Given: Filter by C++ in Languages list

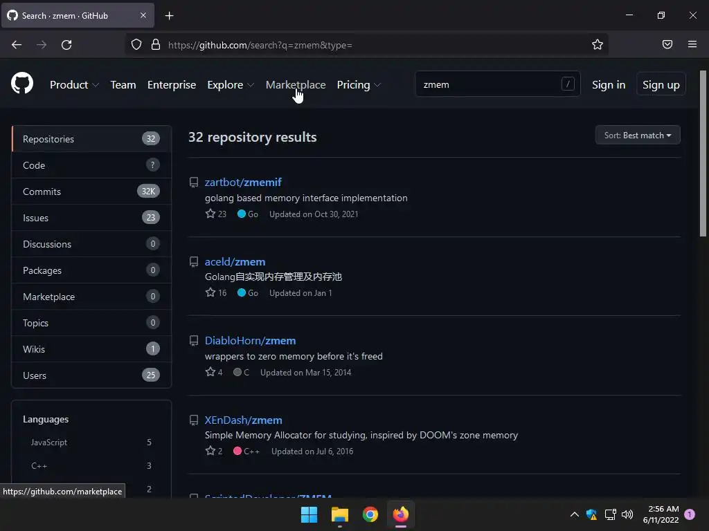Looking at the screenshot, I should [x=91, y=465].
